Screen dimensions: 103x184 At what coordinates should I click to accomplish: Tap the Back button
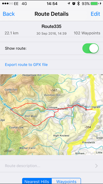click(x=9, y=14)
